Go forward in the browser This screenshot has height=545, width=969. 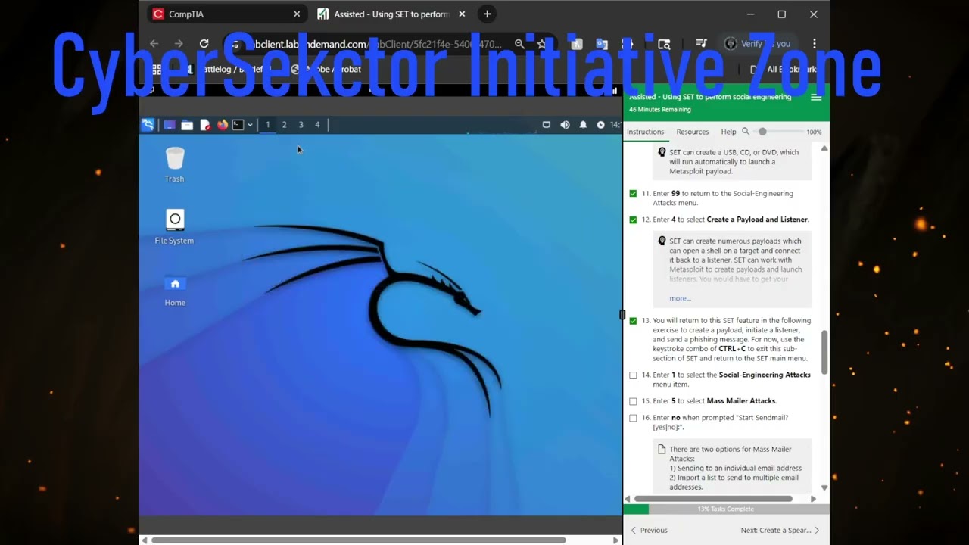pyautogui.click(x=179, y=44)
